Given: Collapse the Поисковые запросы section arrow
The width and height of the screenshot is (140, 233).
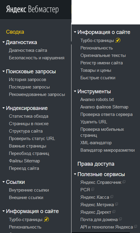Looking at the screenshot, I should [4, 72].
